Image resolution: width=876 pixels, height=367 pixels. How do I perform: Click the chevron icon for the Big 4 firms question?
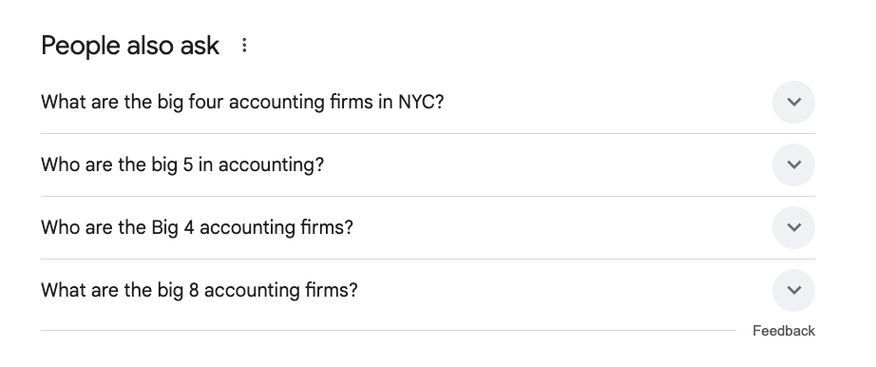(793, 227)
